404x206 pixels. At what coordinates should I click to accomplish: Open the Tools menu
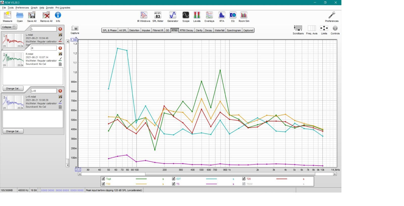(x=11, y=8)
